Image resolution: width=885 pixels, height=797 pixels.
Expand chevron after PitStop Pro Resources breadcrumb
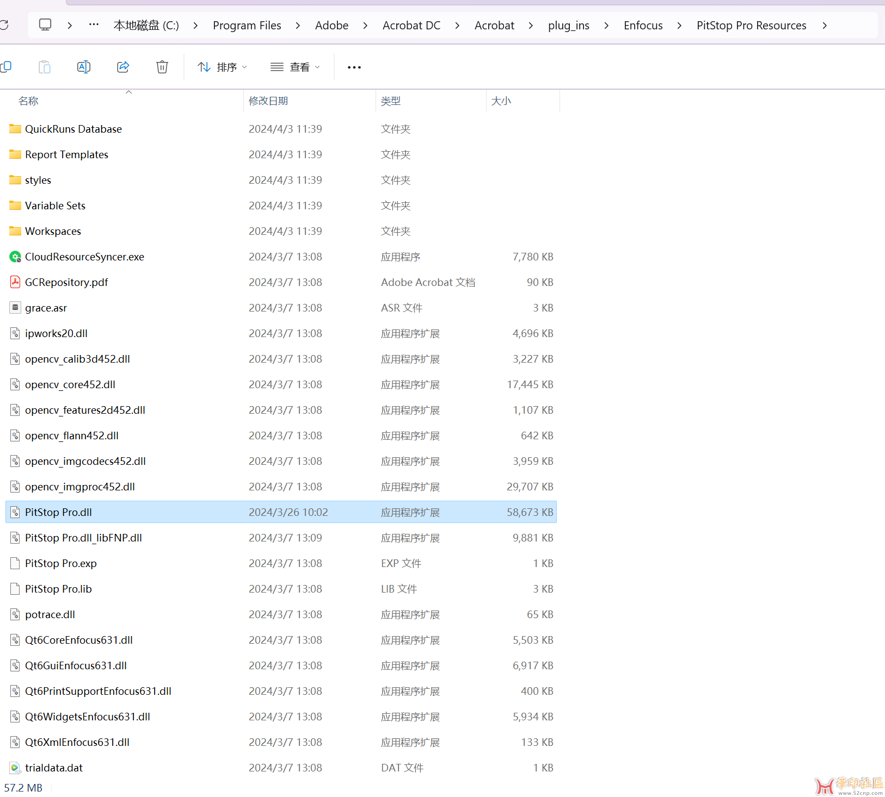(825, 26)
